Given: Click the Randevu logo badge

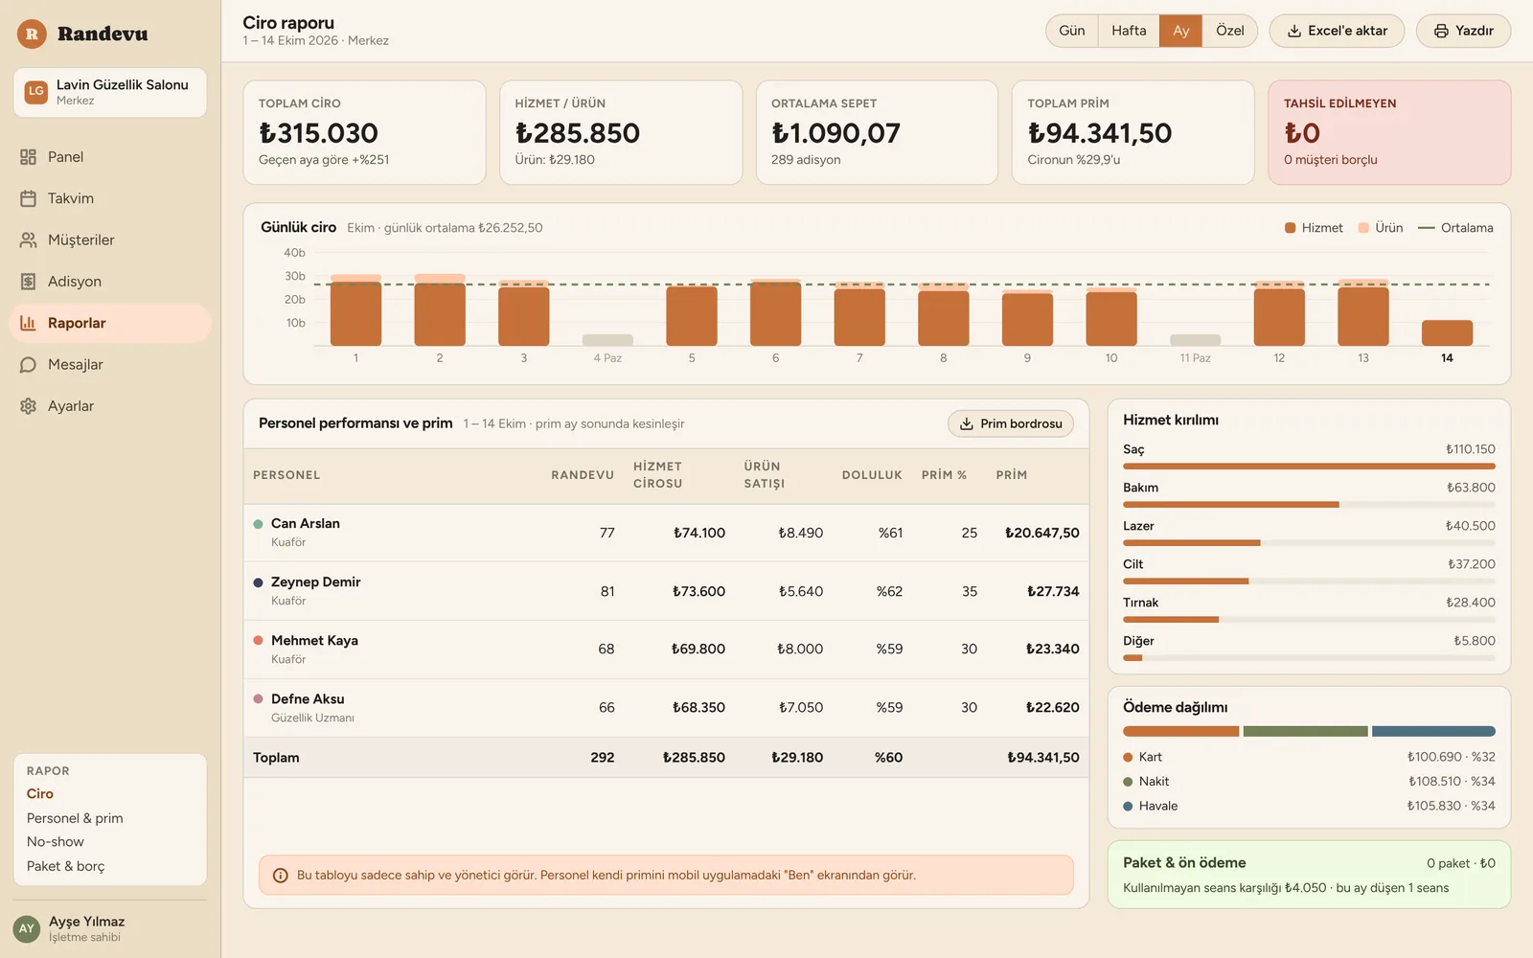Looking at the screenshot, I should (32, 34).
